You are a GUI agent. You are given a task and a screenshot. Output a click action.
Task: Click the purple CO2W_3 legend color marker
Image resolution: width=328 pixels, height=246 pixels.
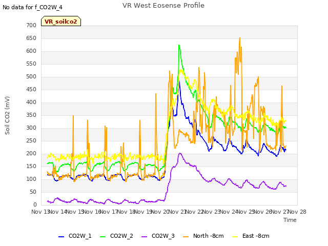click(x=145, y=237)
